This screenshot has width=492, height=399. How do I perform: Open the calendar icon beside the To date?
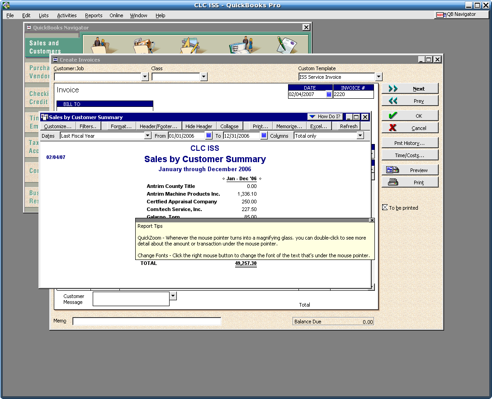(x=264, y=135)
